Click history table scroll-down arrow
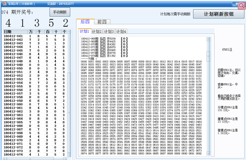The height and width of the screenshot is (160, 246). [69, 154]
